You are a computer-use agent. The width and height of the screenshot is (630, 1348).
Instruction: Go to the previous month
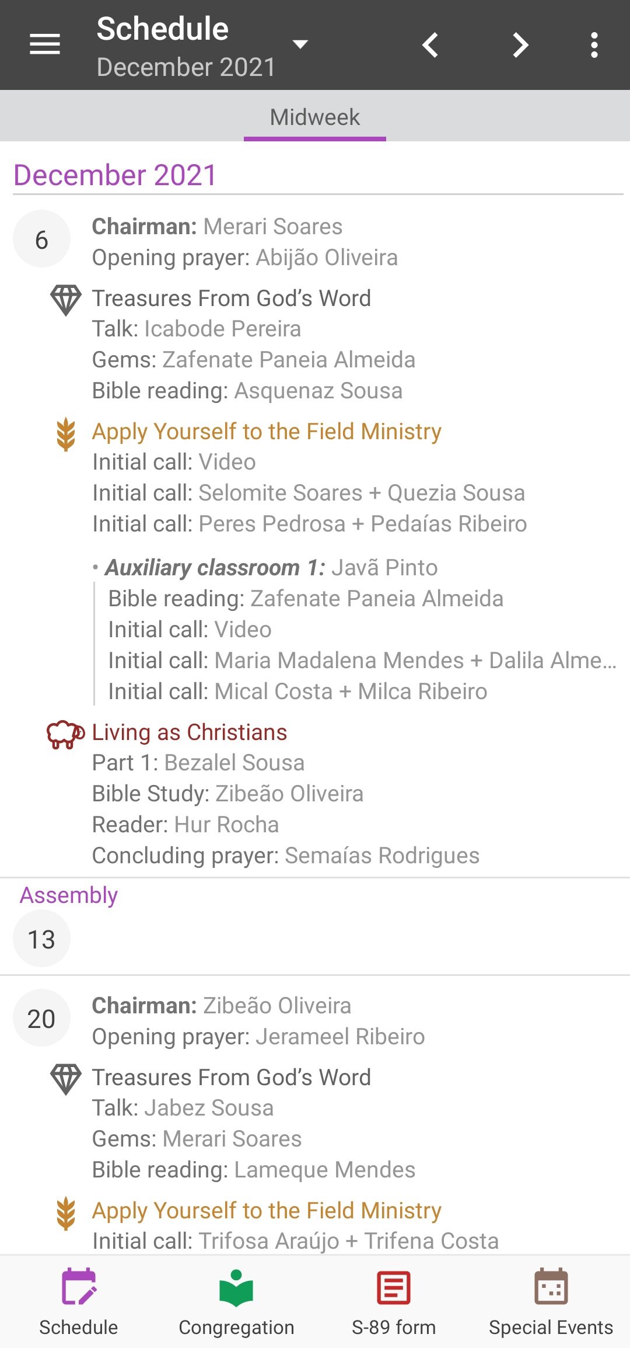click(430, 45)
